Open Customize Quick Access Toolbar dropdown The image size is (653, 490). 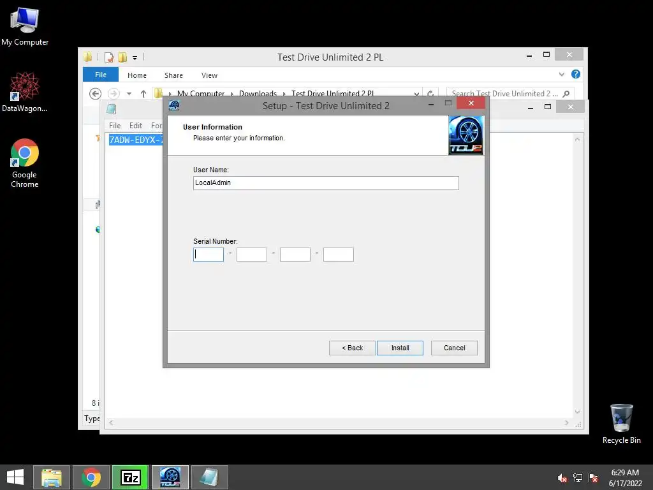click(x=135, y=58)
